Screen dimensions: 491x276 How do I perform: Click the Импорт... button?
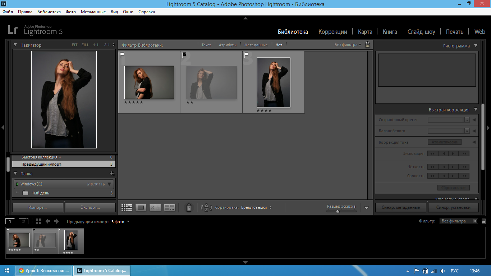coord(38,207)
